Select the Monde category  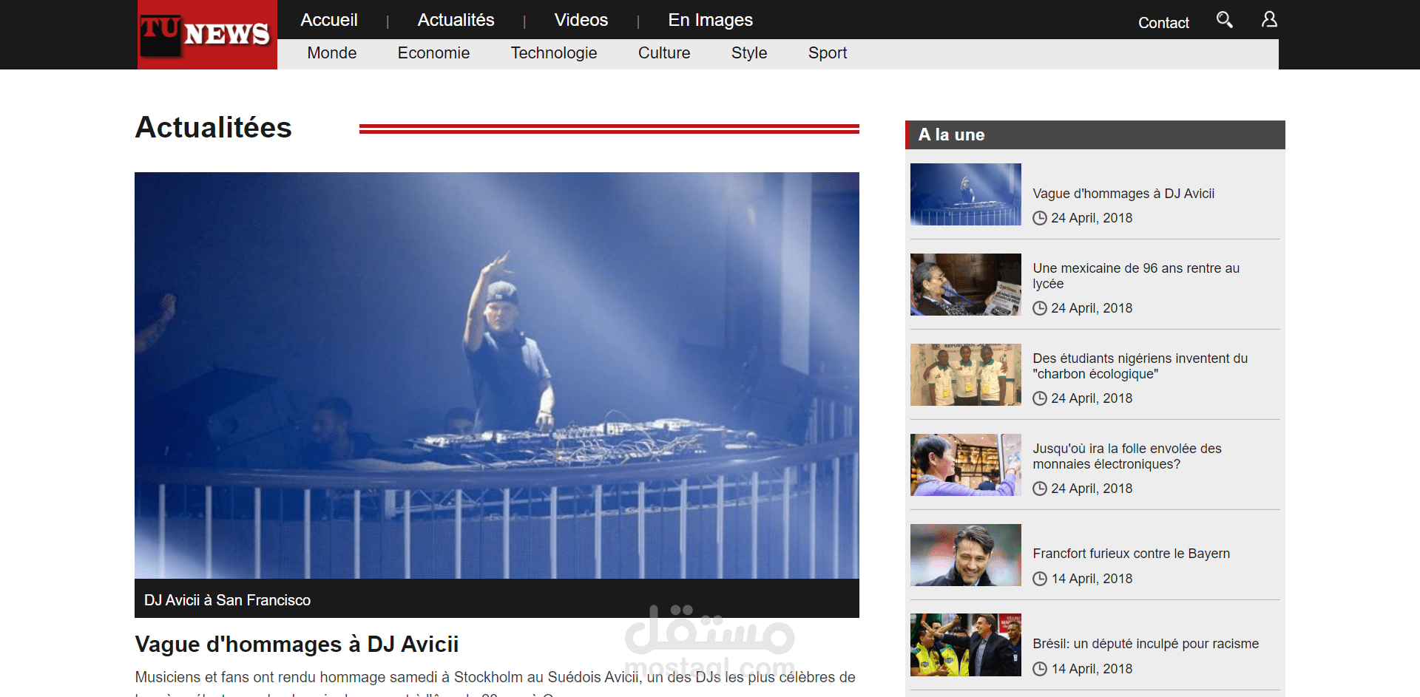pos(332,53)
